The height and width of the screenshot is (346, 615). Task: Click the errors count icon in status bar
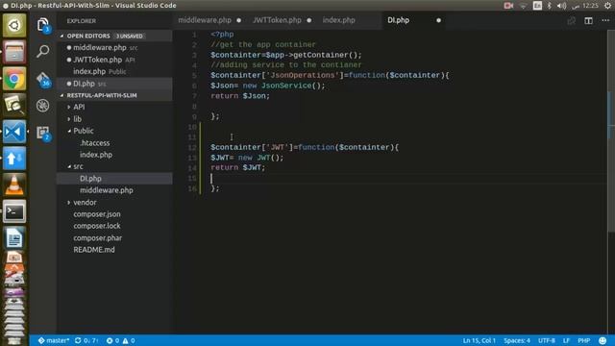coord(112,340)
